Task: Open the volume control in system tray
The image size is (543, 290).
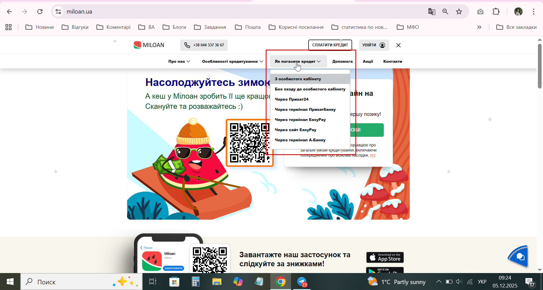Action: [x=459, y=282]
